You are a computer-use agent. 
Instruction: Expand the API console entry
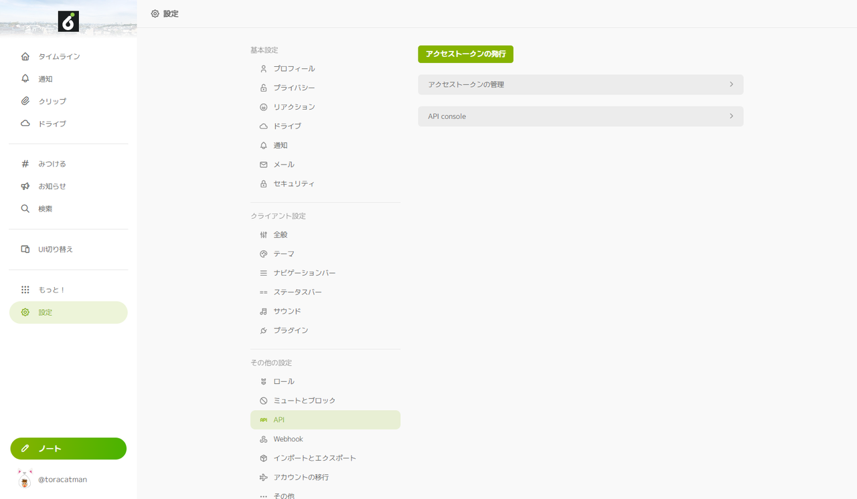pos(580,116)
